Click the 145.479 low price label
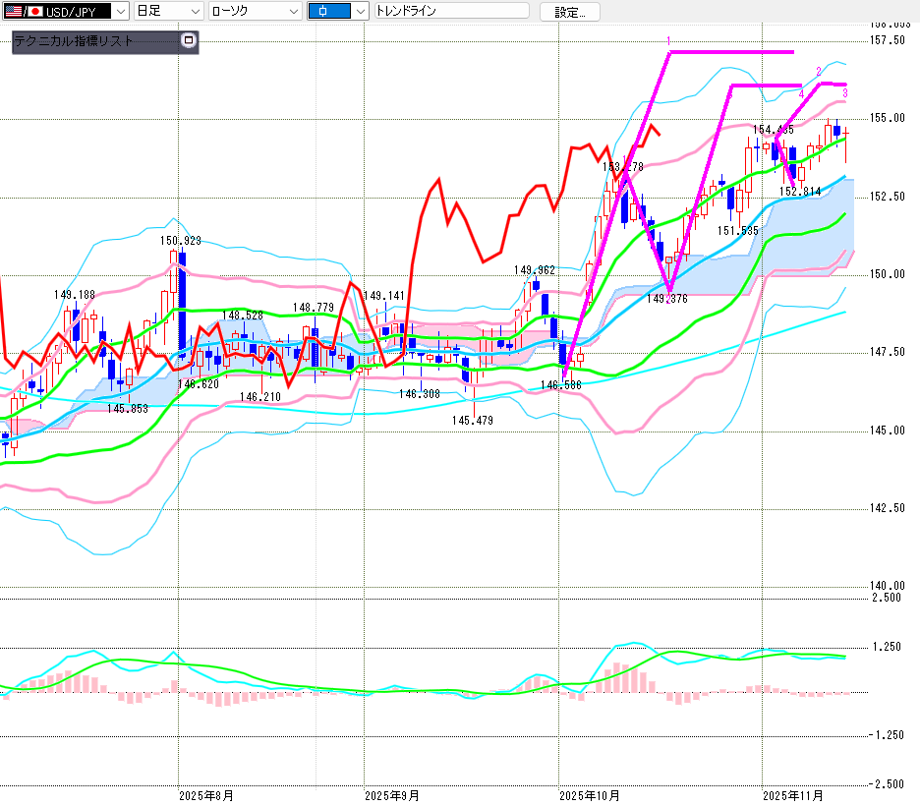Image resolution: width=920 pixels, height=806 pixels. coord(472,421)
